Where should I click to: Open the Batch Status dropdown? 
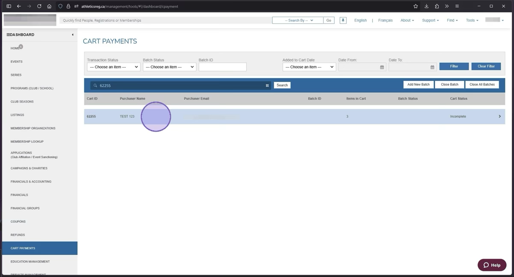169,67
